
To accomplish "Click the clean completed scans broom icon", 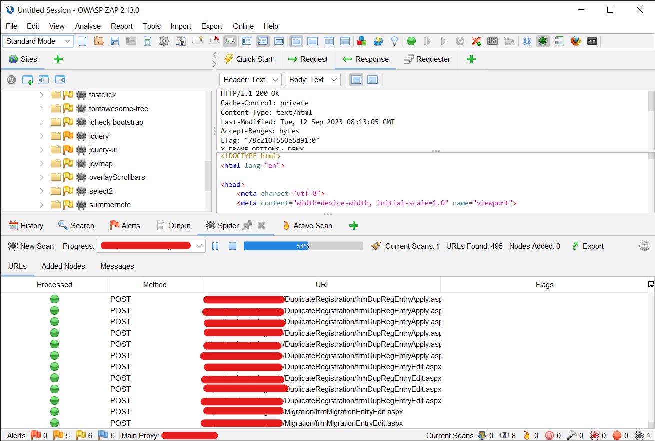I will [376, 246].
